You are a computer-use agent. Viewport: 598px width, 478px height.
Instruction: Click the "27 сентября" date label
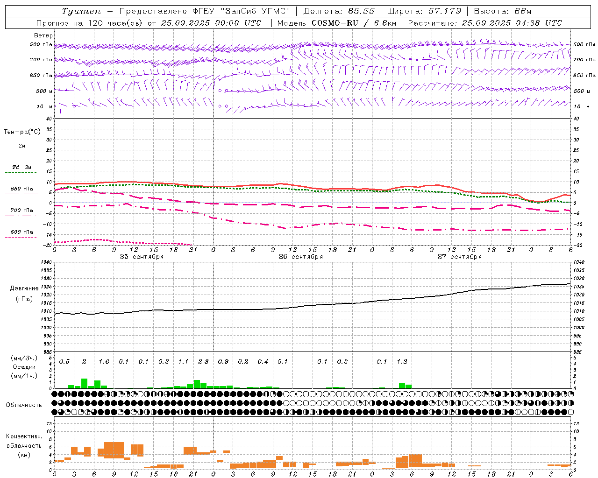click(459, 257)
